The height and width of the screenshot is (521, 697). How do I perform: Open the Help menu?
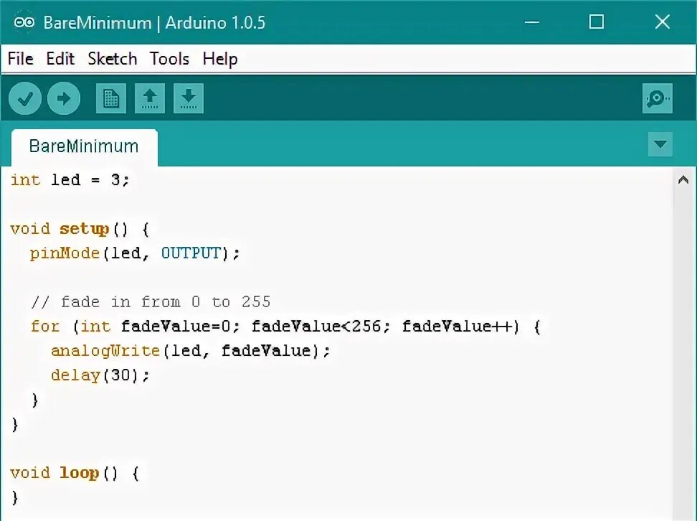coord(220,59)
